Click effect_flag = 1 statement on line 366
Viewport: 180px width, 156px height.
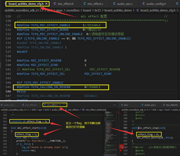pos(27,134)
